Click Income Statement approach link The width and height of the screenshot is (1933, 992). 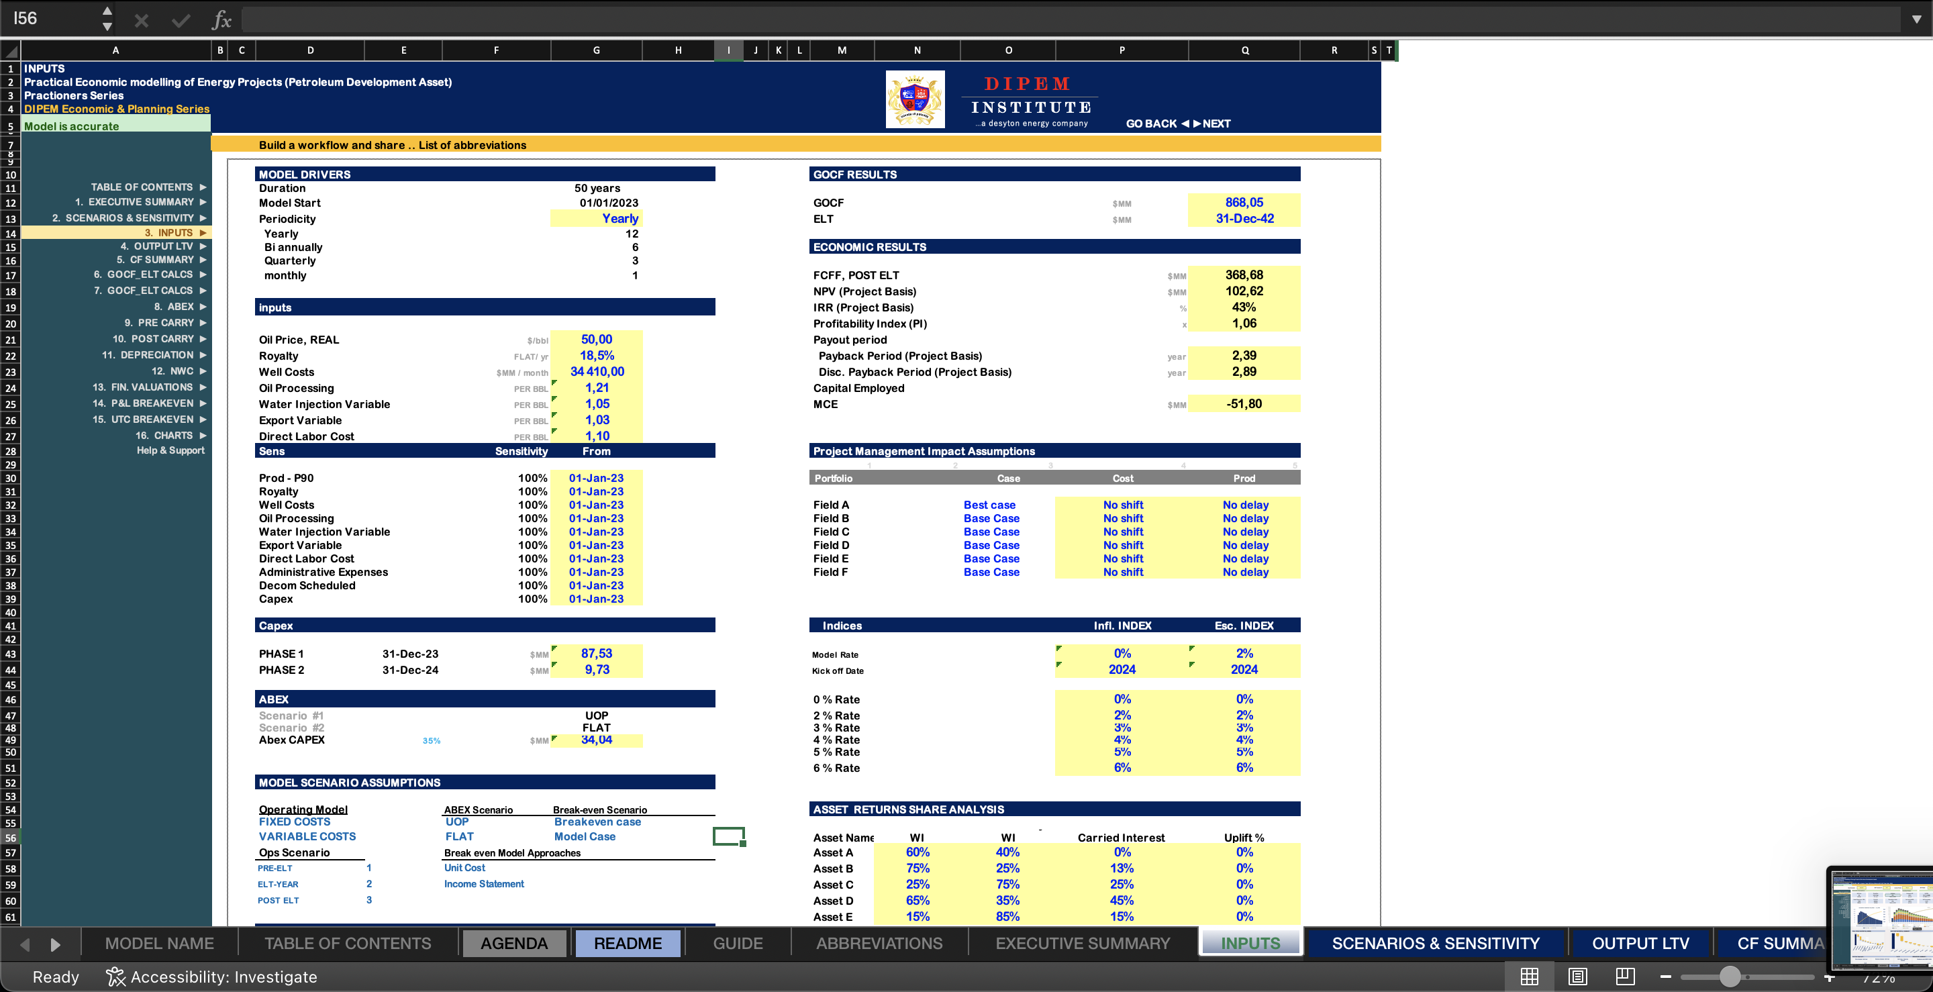pyautogui.click(x=484, y=884)
